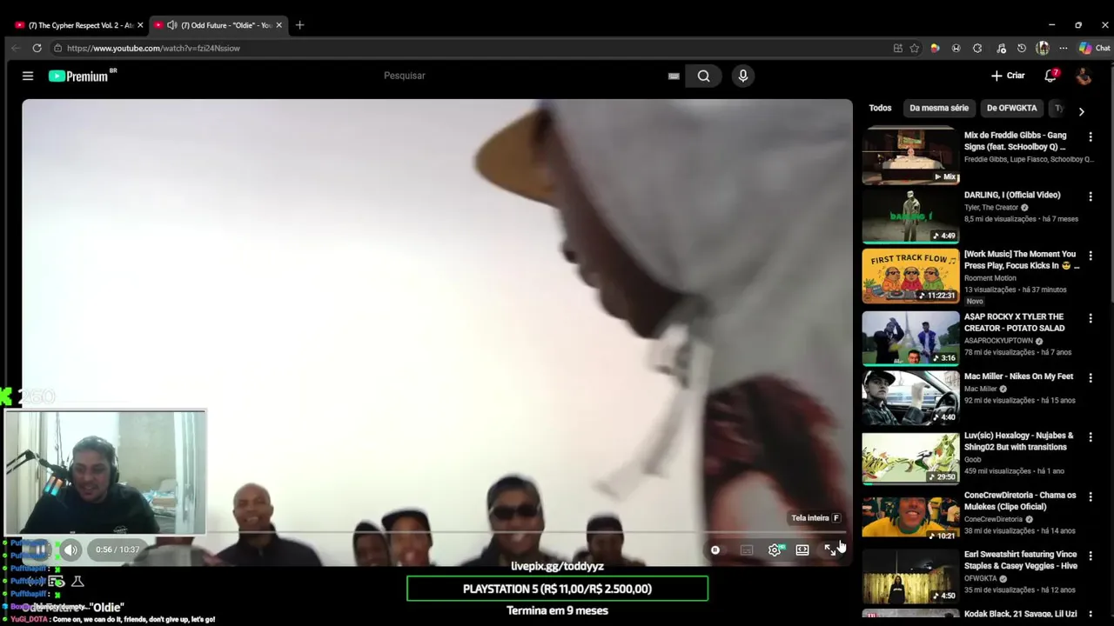Seek on the video progress bar

(x=437, y=531)
